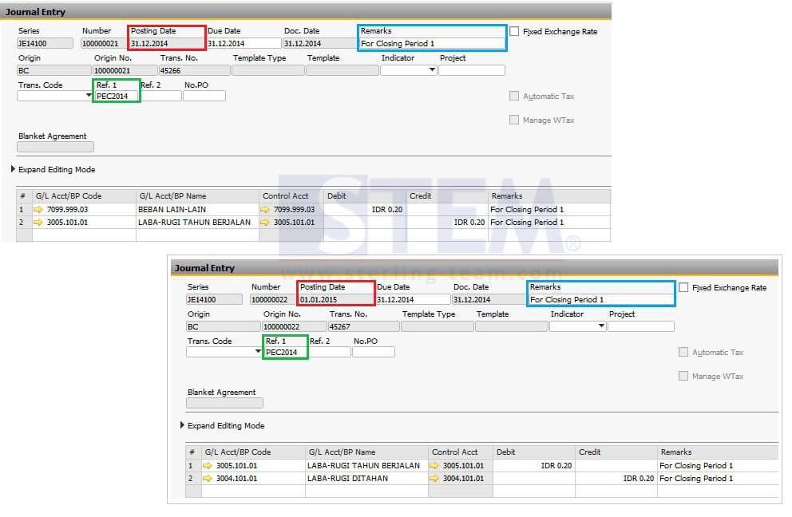Click Debit IDR 0.20 cell in entry 100000022

pyautogui.click(x=534, y=465)
